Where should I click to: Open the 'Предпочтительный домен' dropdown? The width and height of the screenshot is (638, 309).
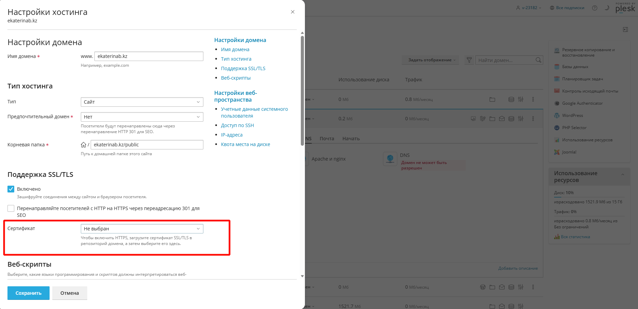click(142, 117)
